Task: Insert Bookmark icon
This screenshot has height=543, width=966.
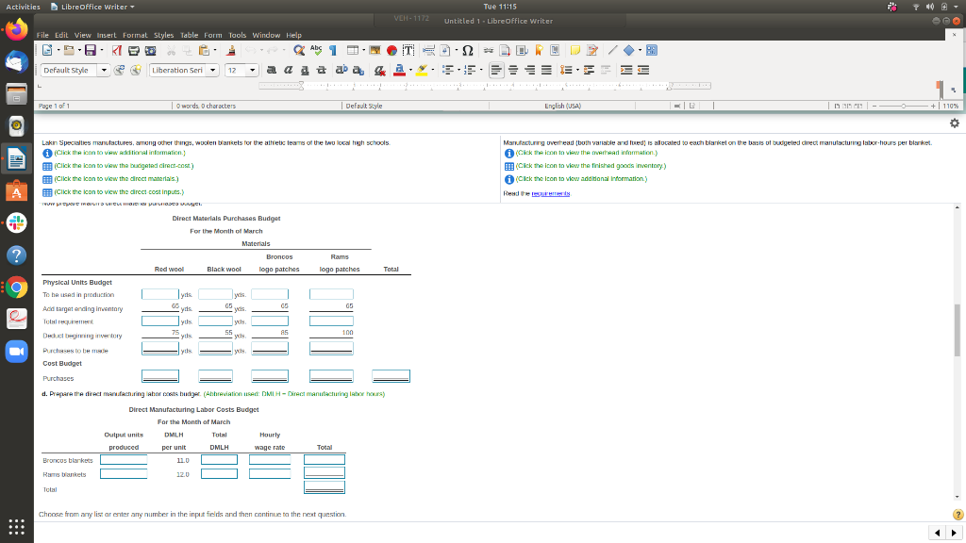Action: 539,51
